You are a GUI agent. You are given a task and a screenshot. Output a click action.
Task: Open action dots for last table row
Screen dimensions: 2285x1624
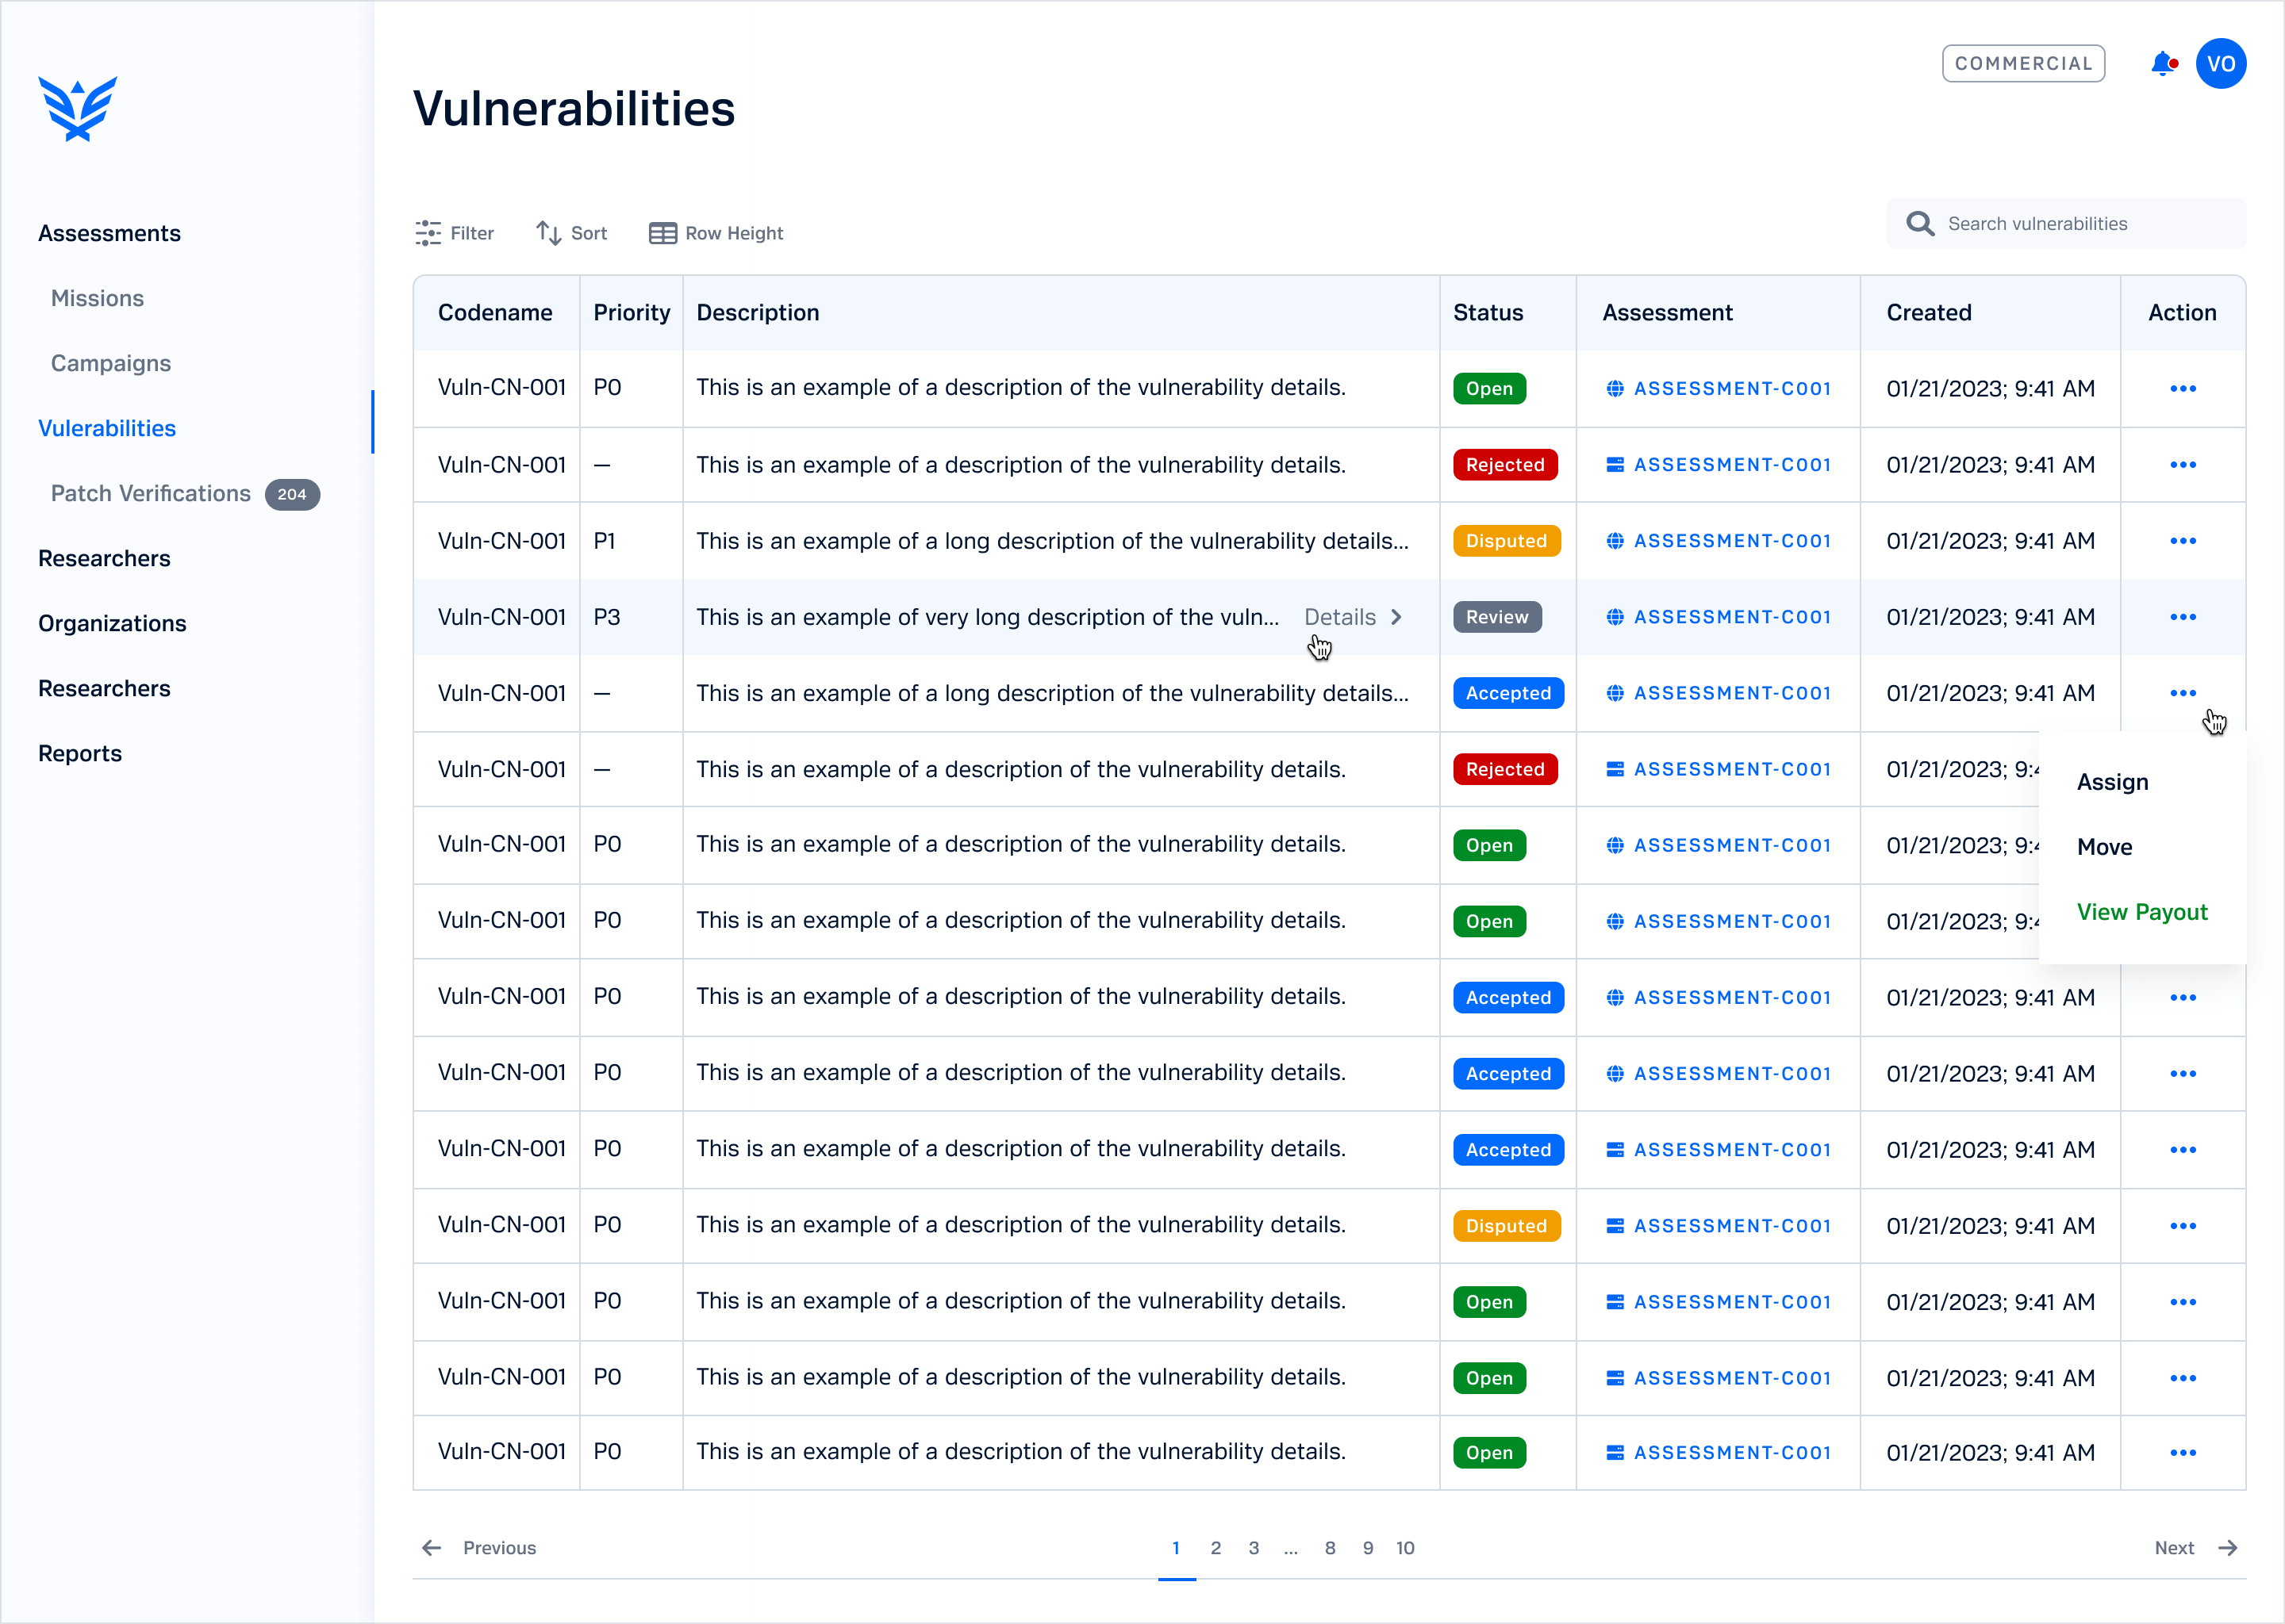click(2182, 1453)
